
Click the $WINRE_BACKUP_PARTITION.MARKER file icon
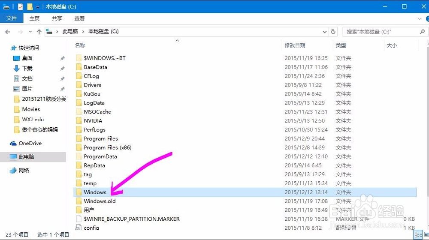coord(79,219)
